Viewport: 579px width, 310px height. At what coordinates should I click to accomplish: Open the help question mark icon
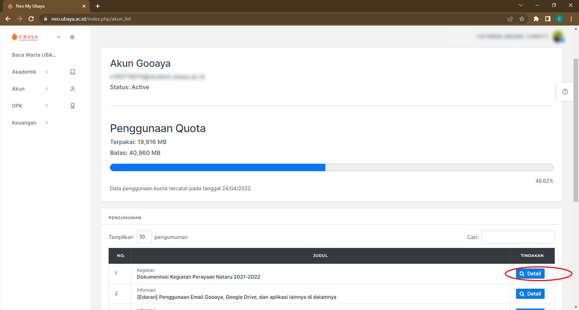coord(565,92)
